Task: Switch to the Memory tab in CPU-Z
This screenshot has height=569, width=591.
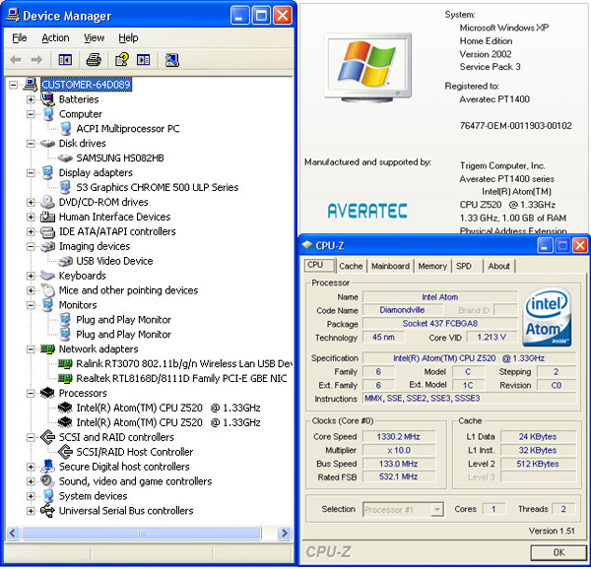Action: pos(432,266)
